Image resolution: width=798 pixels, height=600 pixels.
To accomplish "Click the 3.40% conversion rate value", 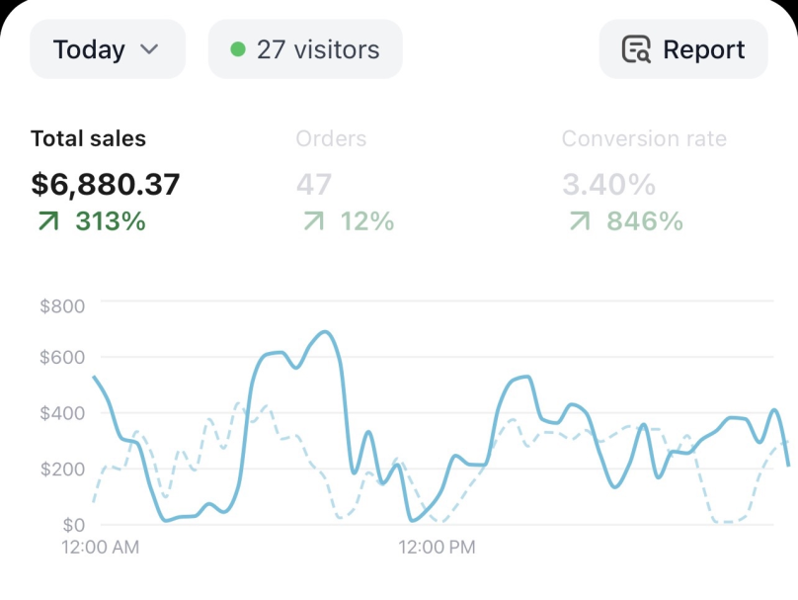I will [x=608, y=185].
